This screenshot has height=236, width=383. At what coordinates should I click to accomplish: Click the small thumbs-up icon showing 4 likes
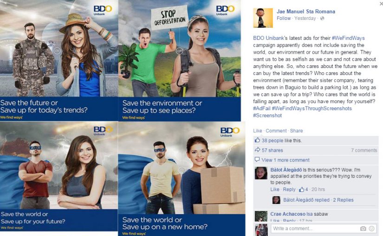[x=302, y=189]
